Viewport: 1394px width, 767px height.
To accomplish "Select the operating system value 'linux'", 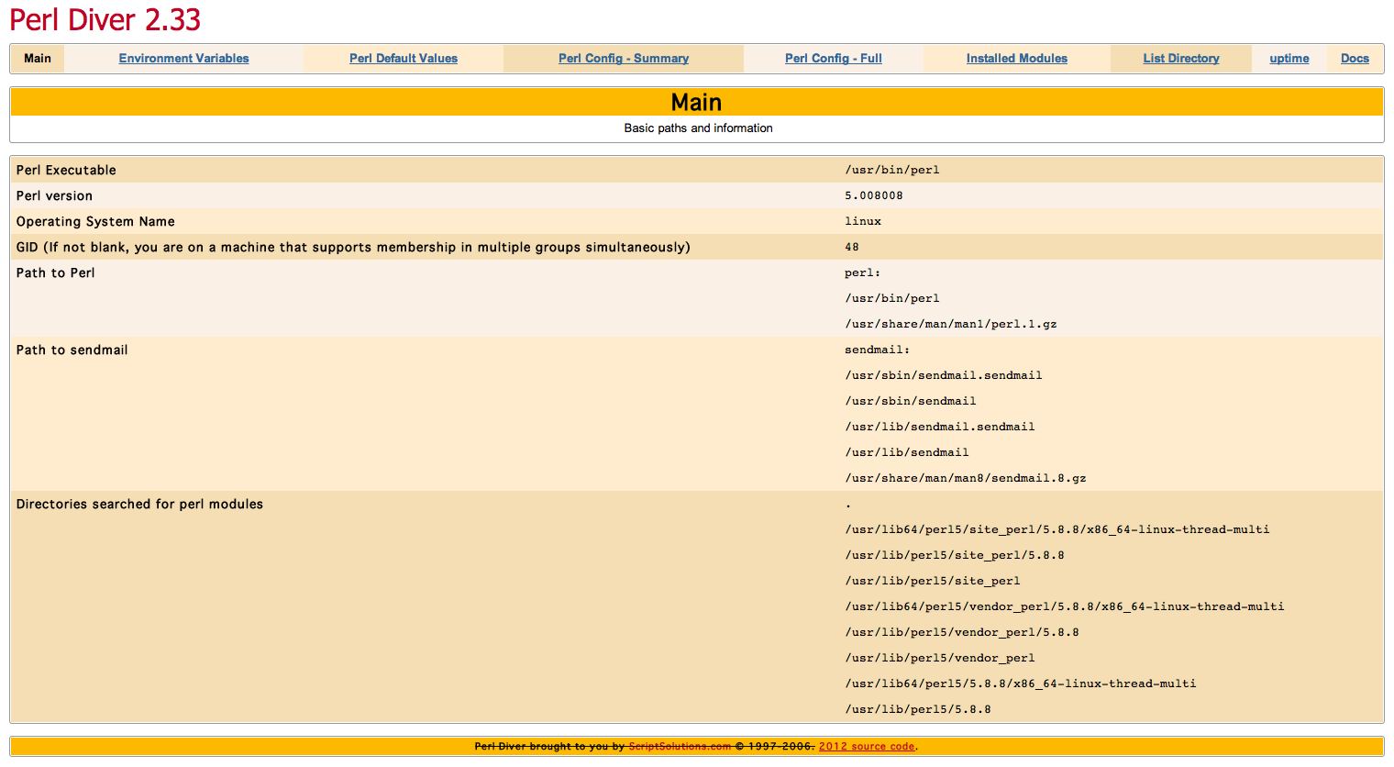I will 863,222.
